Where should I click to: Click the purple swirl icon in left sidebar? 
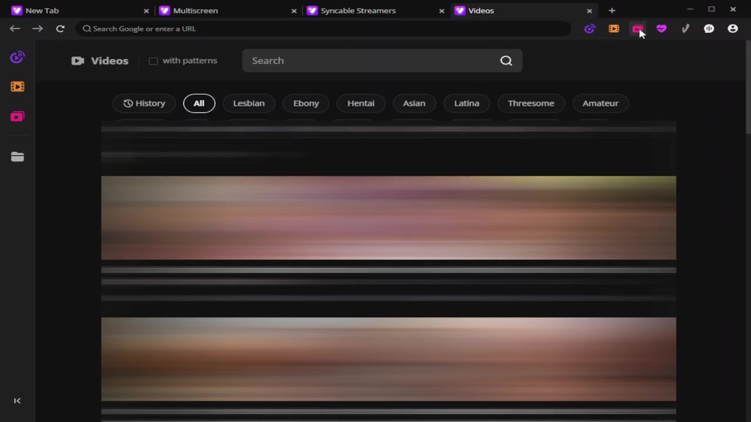tap(17, 57)
